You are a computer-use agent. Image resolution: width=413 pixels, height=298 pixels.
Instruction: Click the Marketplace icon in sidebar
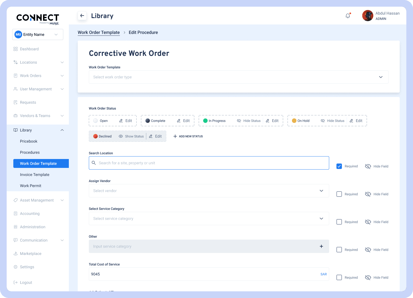tap(16, 254)
